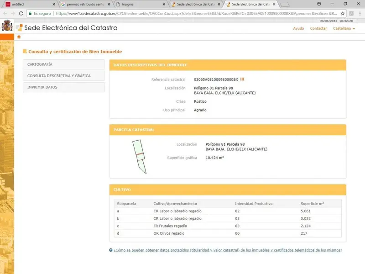365x274 pixels.
Task: Click the browser extension icon beside star
Action: pyautogui.click(x=351, y=14)
